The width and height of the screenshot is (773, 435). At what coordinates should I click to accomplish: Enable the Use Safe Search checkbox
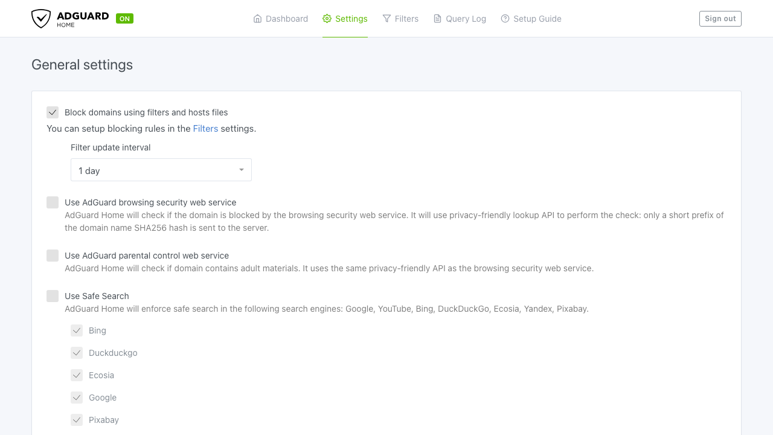coord(53,296)
